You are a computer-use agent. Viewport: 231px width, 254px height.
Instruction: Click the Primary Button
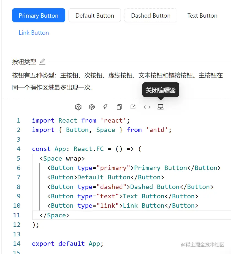(x=39, y=15)
